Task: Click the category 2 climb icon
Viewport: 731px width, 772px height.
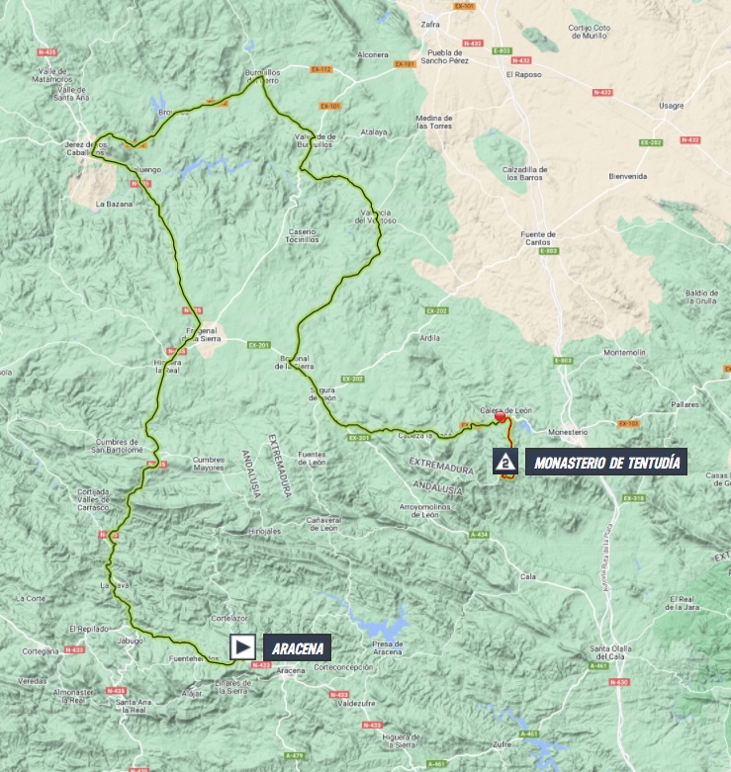Action: click(504, 462)
